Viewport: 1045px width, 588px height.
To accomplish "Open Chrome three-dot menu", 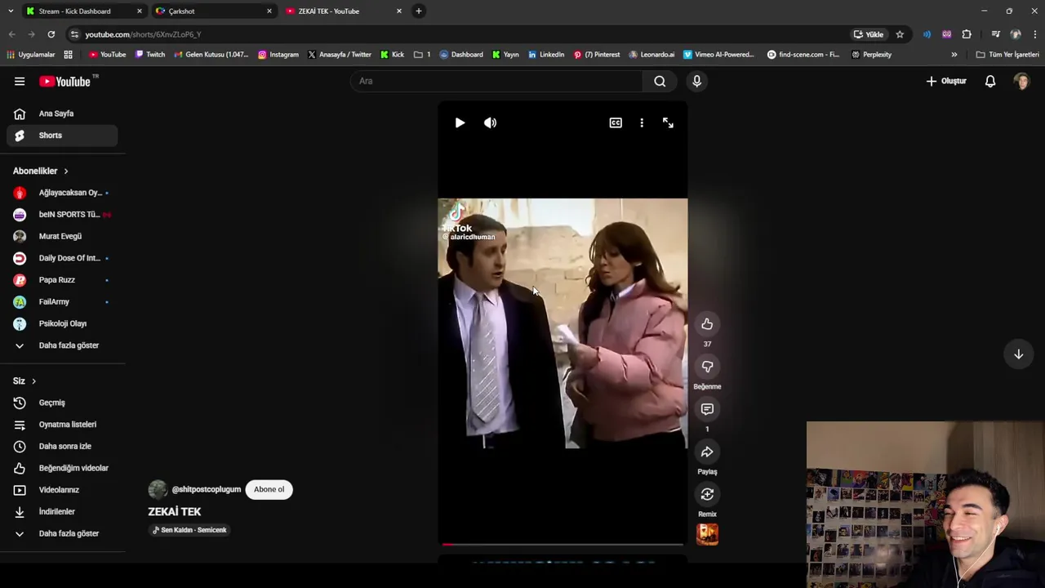I will (x=1035, y=34).
